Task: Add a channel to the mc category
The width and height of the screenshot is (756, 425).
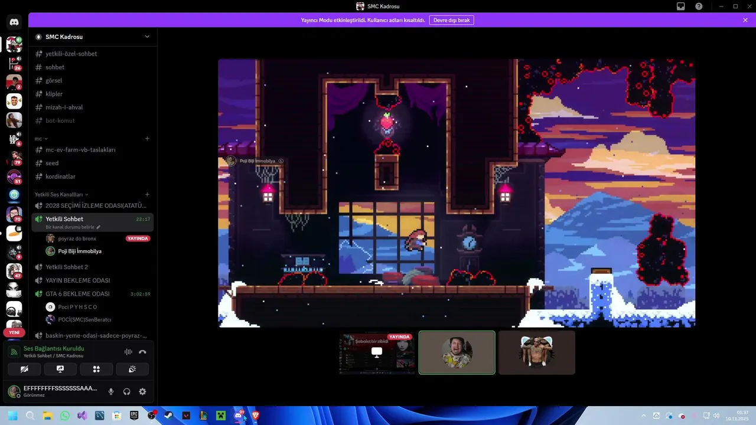Action: [x=147, y=139]
